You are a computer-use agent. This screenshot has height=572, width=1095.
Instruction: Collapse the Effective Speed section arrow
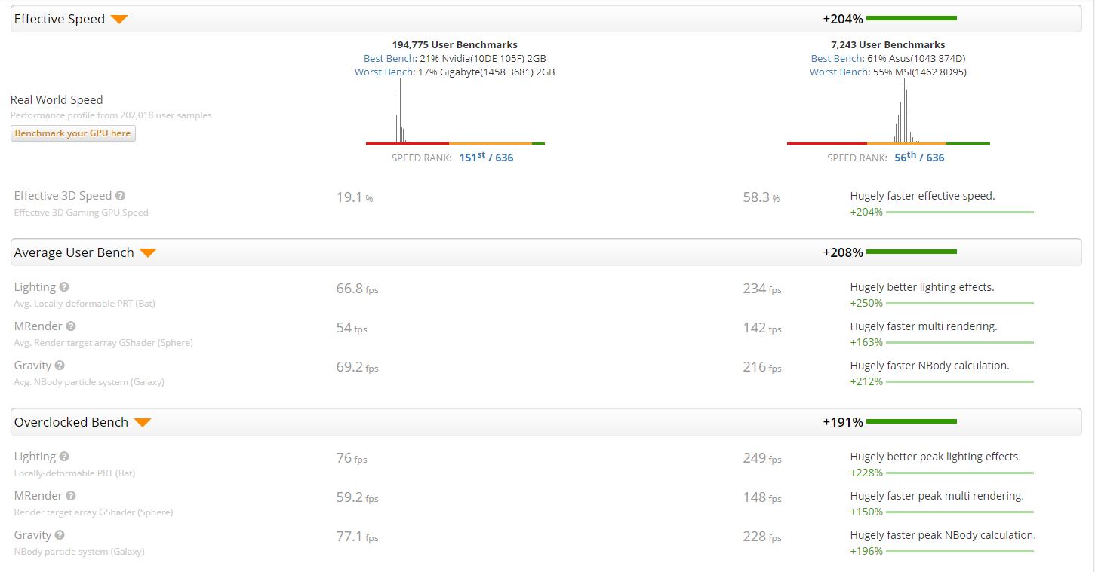[119, 20]
